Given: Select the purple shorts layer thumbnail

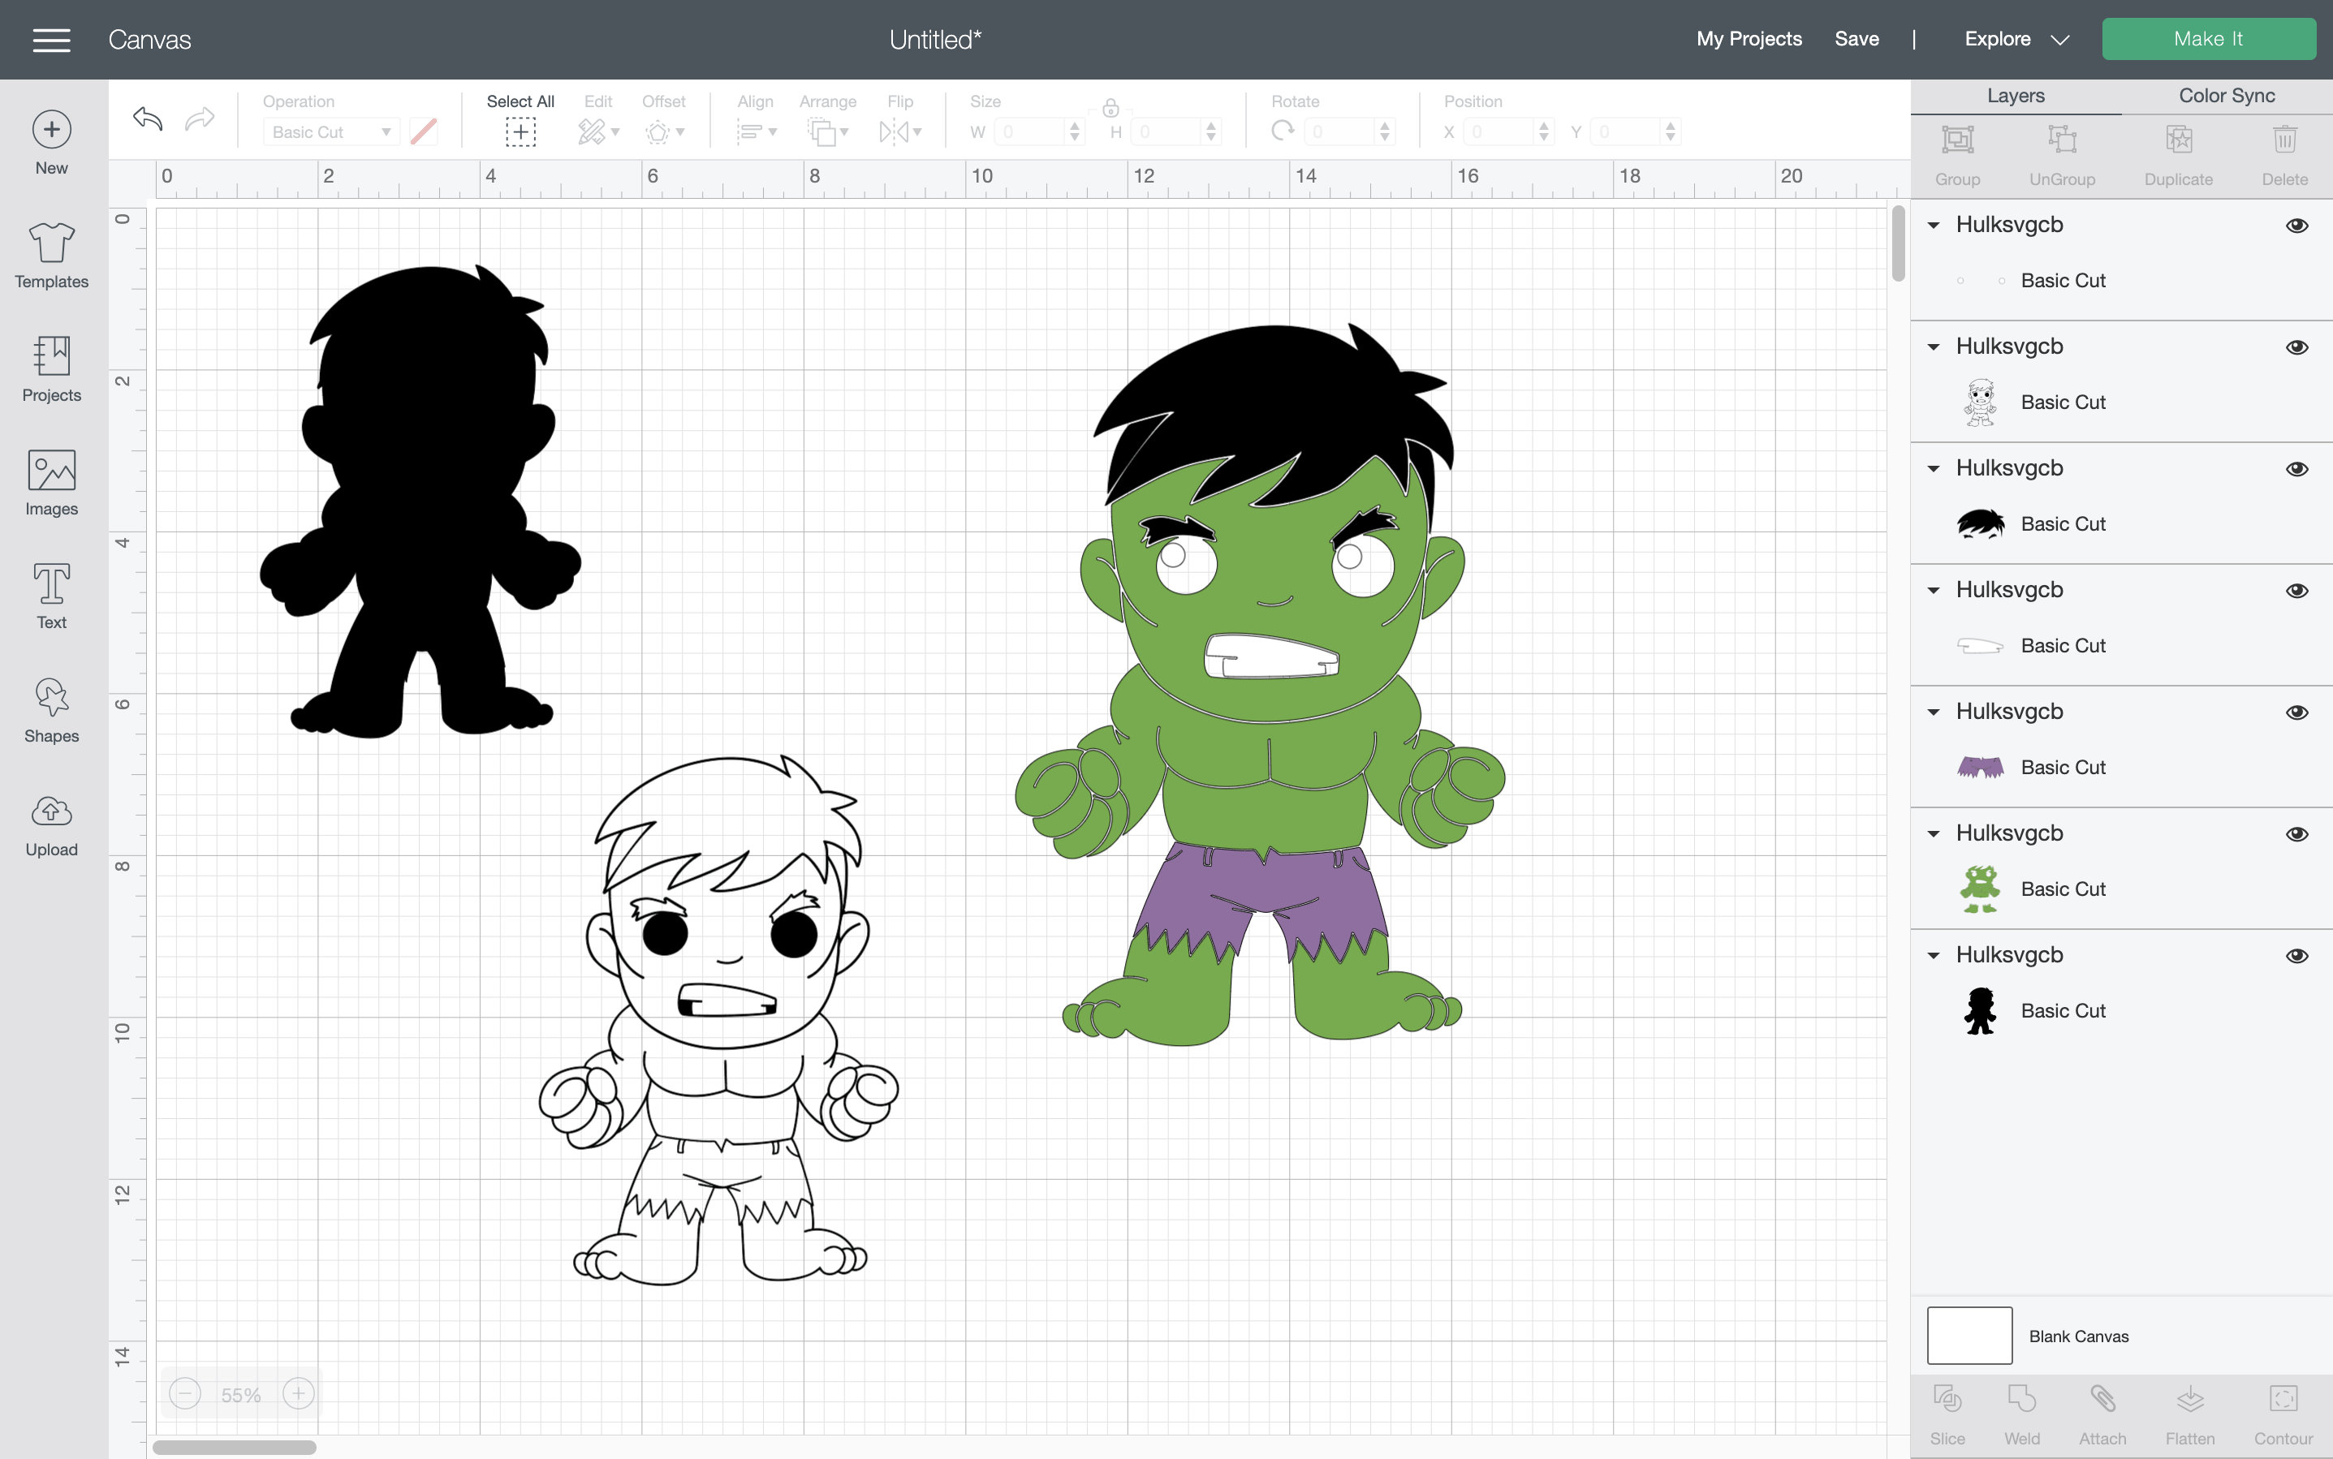Looking at the screenshot, I should point(1980,768).
